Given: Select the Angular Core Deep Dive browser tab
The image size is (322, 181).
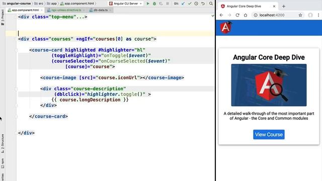Looking at the screenshot, I should click(x=248, y=7).
